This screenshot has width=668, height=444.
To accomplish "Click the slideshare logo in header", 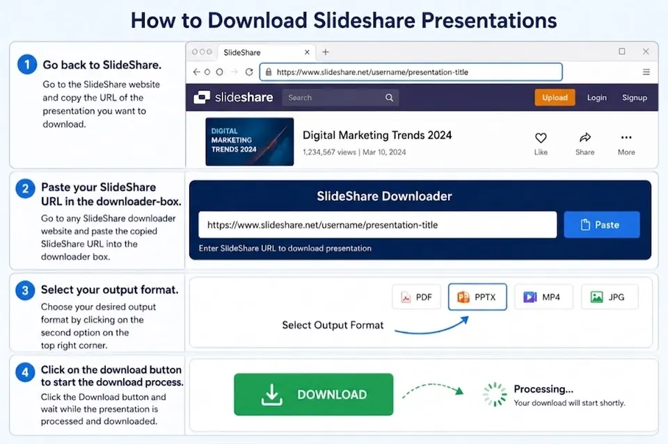I will (234, 97).
